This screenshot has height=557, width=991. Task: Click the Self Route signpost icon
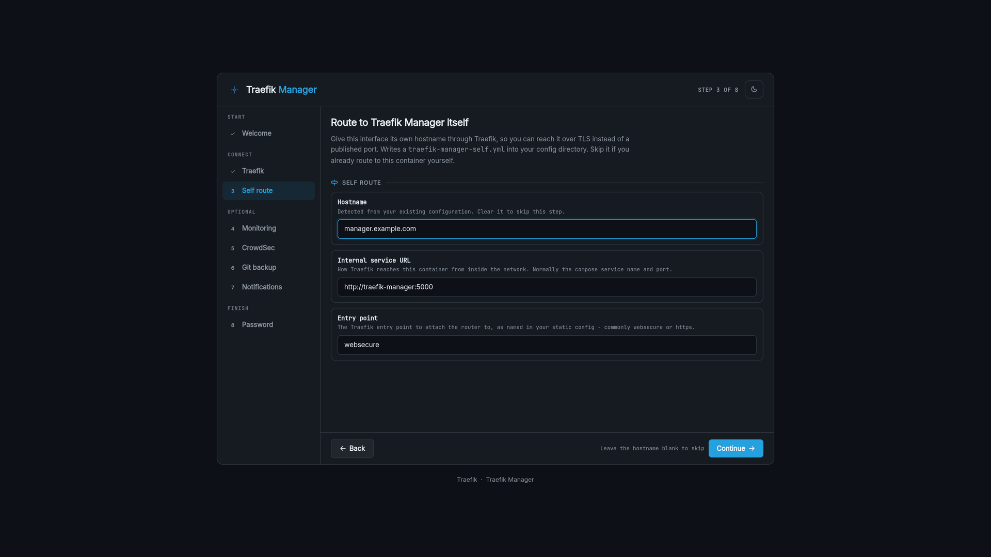click(334, 183)
